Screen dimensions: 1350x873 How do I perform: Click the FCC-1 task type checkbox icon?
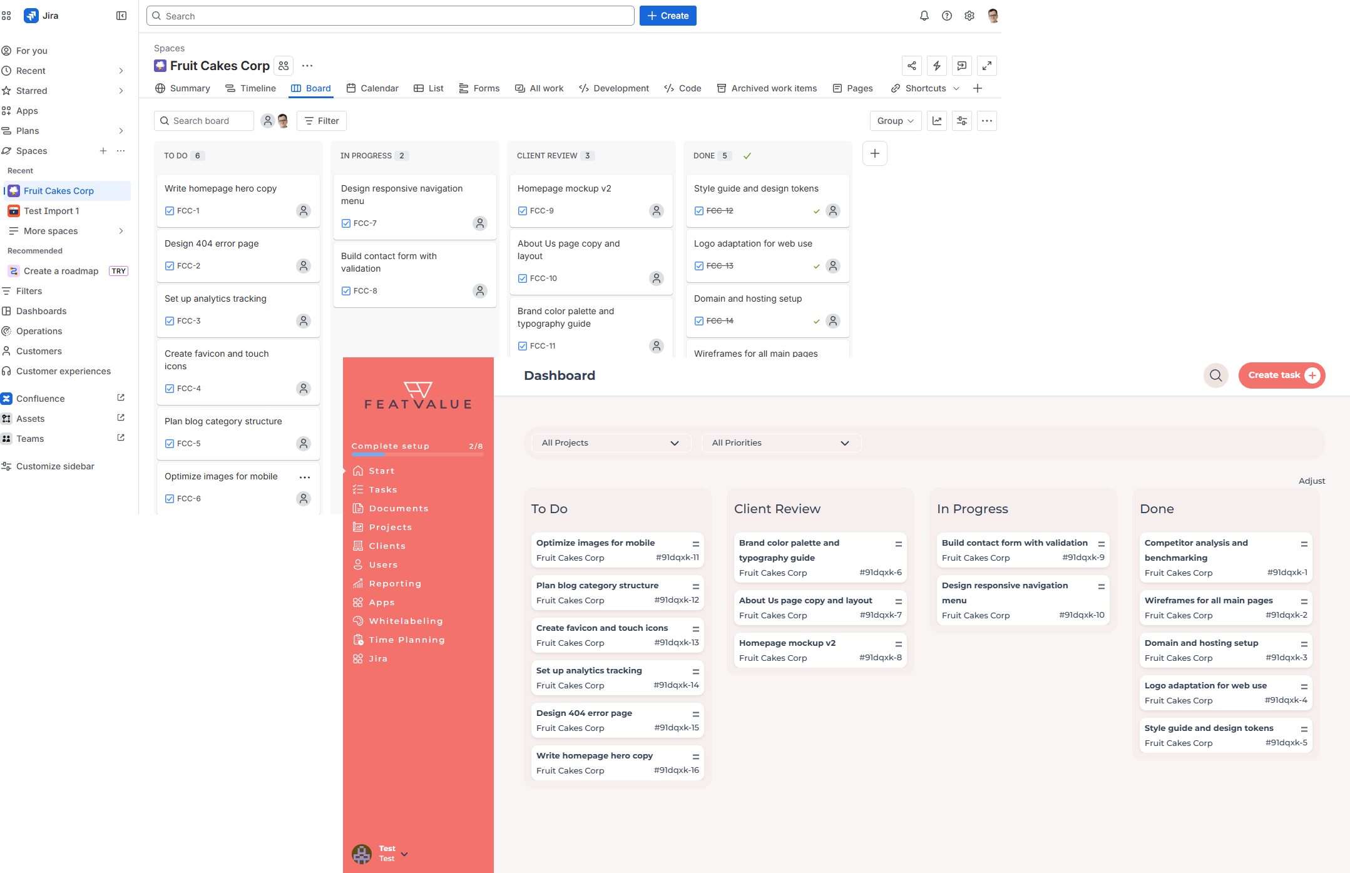(x=170, y=211)
